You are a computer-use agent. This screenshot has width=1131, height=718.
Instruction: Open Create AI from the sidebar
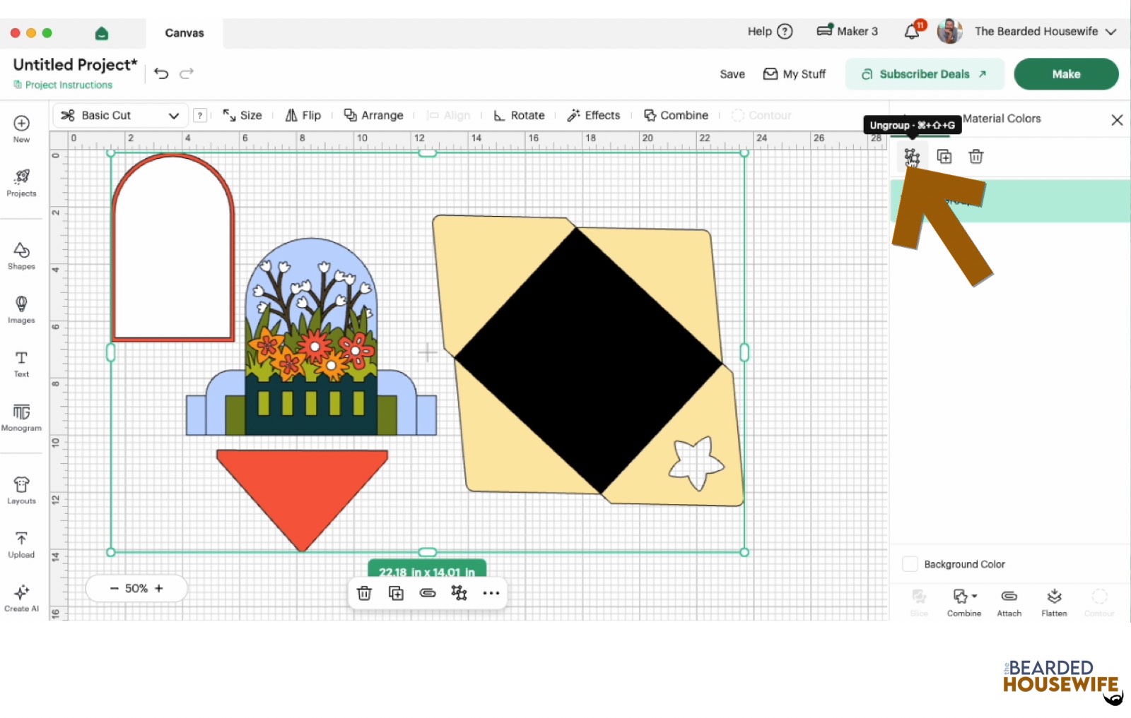click(21, 597)
